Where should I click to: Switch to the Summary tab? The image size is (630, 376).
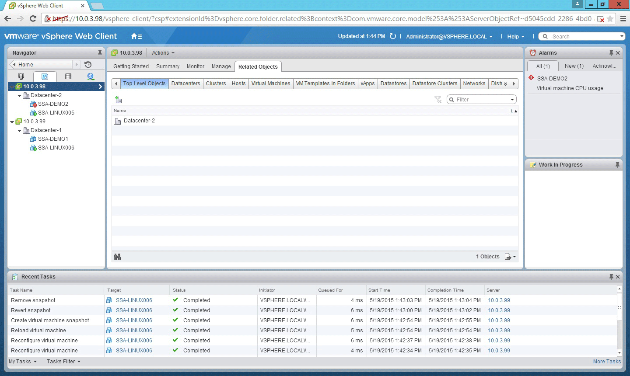168,66
